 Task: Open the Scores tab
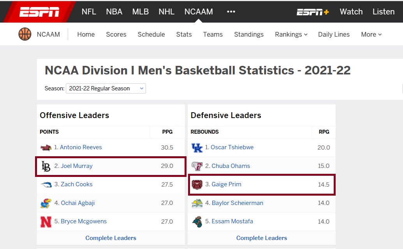116,34
